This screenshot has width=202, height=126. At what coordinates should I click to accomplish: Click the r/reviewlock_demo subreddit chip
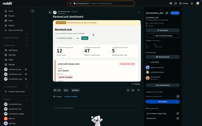click(64, 38)
